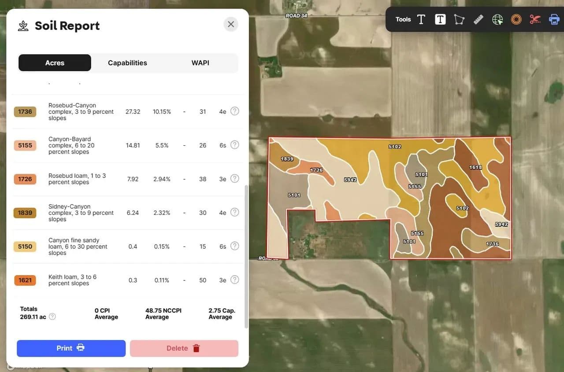Switch to the Capabilities tab
The image size is (564, 372).
127,63
